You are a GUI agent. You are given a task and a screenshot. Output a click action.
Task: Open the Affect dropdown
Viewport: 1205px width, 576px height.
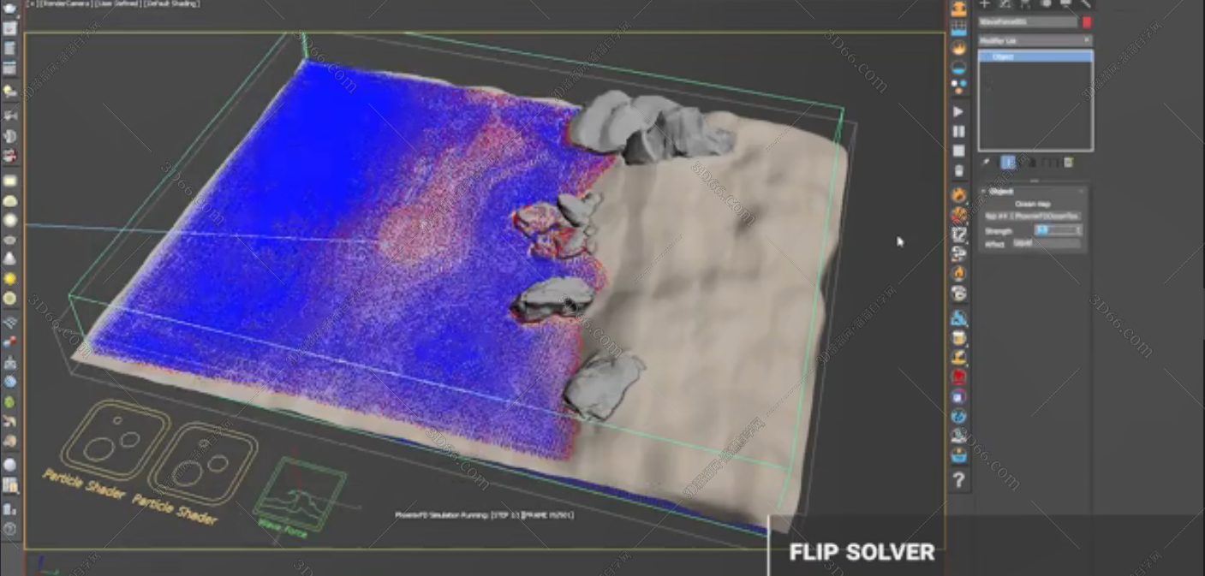1047,244
